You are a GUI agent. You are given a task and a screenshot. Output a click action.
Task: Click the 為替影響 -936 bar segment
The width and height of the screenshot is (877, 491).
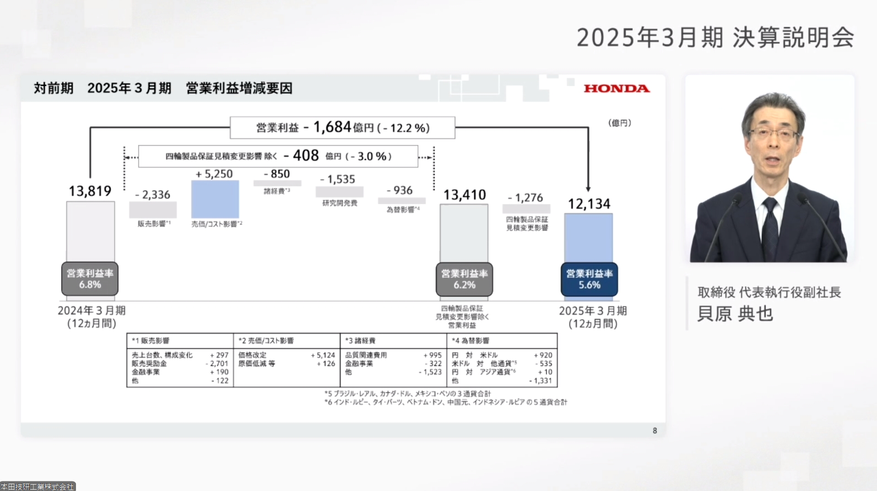(401, 201)
